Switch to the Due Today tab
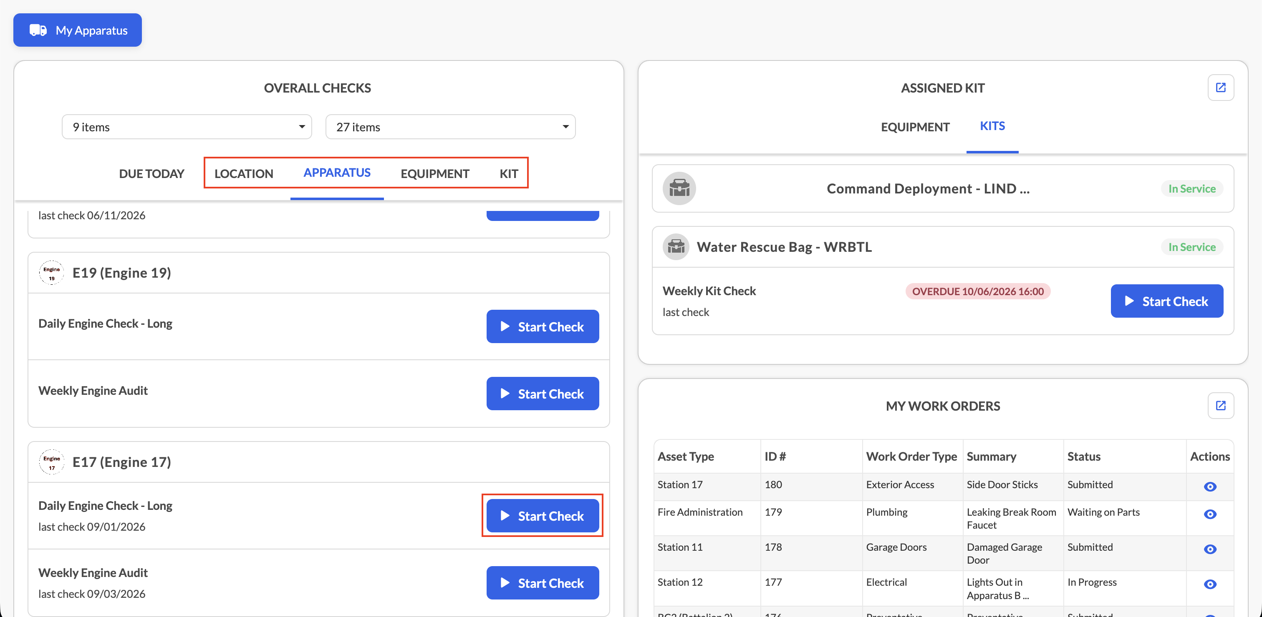 pyautogui.click(x=151, y=174)
